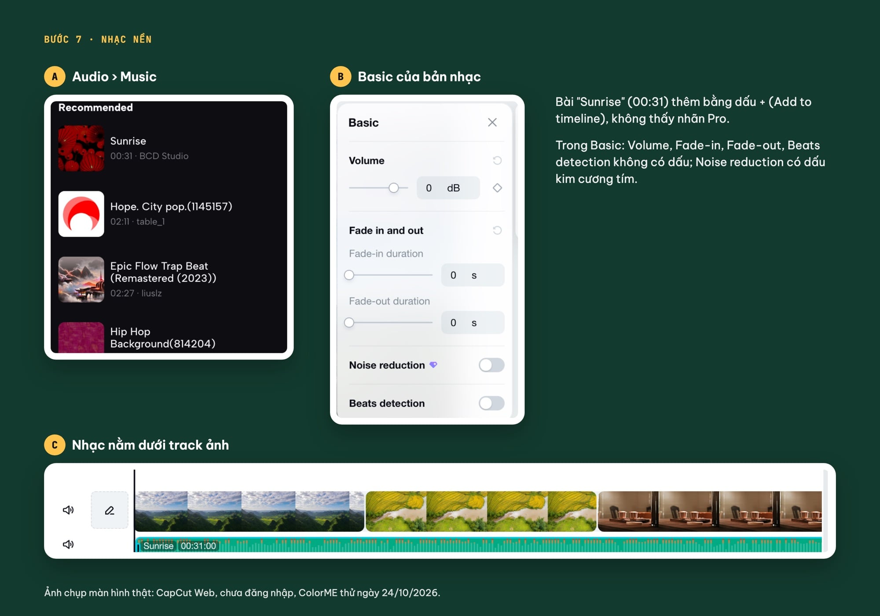
Task: Select the Hope. City pop thumbnail
Action: point(81,214)
